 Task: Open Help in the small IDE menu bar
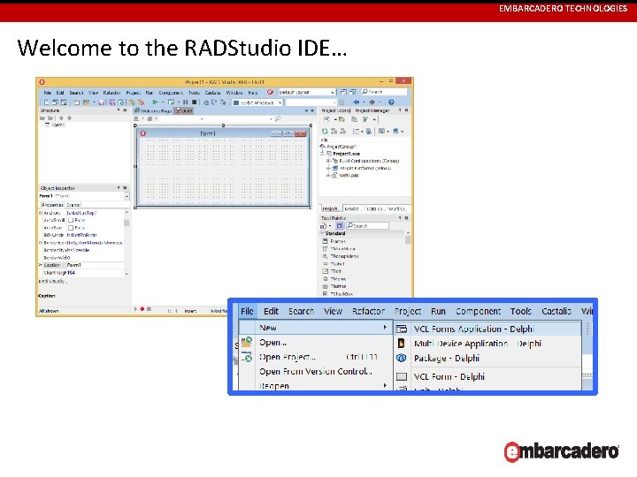point(253,93)
